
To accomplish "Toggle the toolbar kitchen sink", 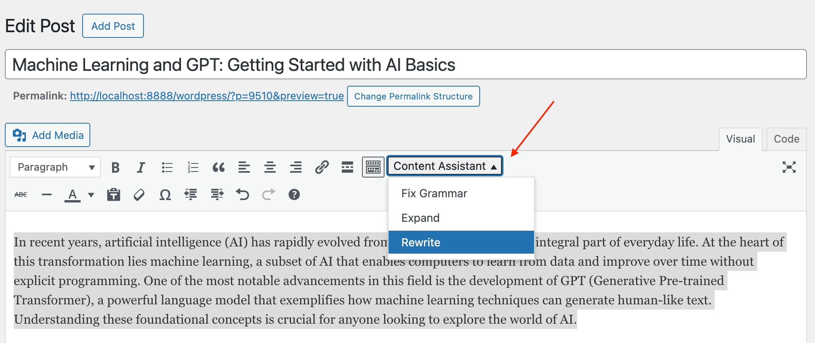I will pyautogui.click(x=373, y=167).
